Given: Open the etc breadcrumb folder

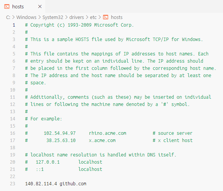Looking at the screenshot, I should click(93, 17).
